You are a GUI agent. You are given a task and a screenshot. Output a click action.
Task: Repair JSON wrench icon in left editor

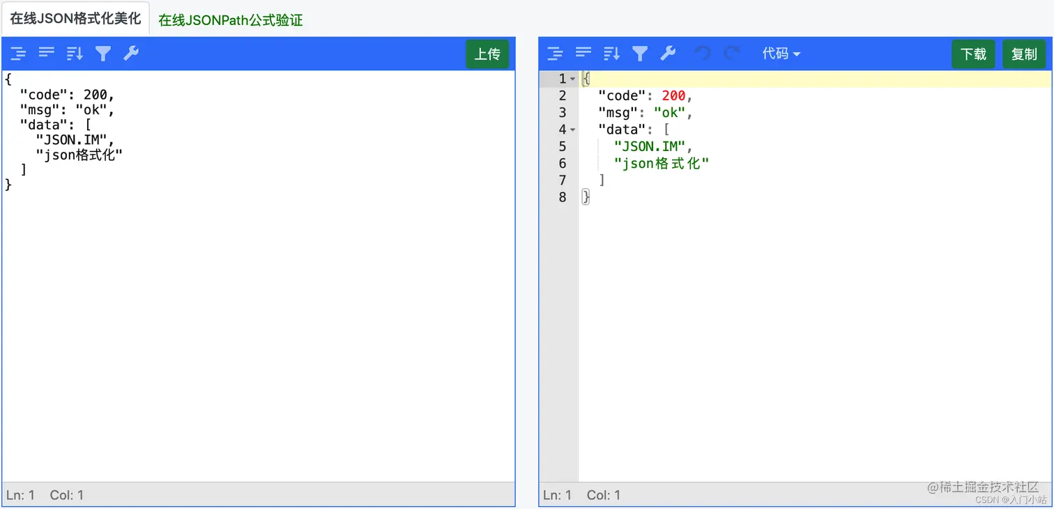pos(131,54)
